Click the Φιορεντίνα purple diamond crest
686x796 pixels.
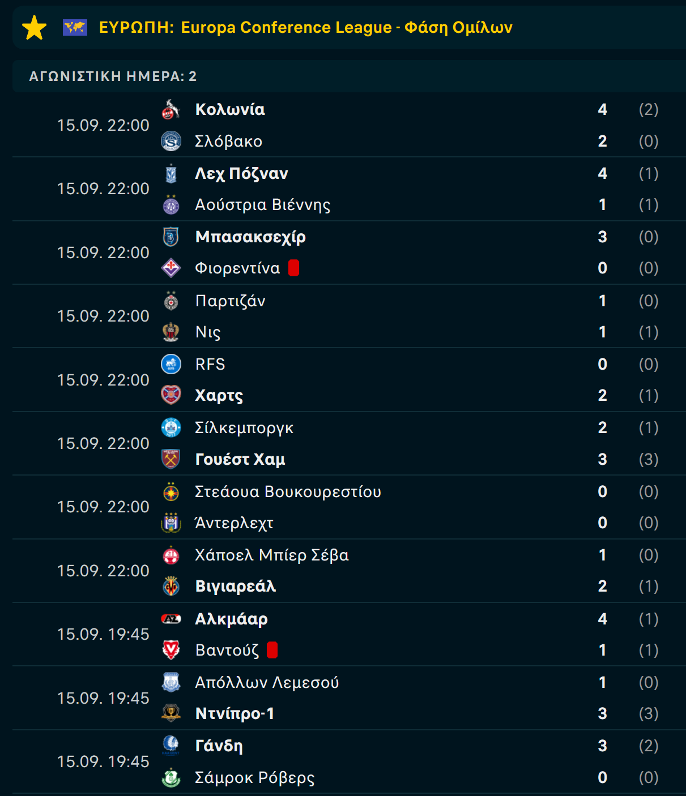[x=171, y=268]
